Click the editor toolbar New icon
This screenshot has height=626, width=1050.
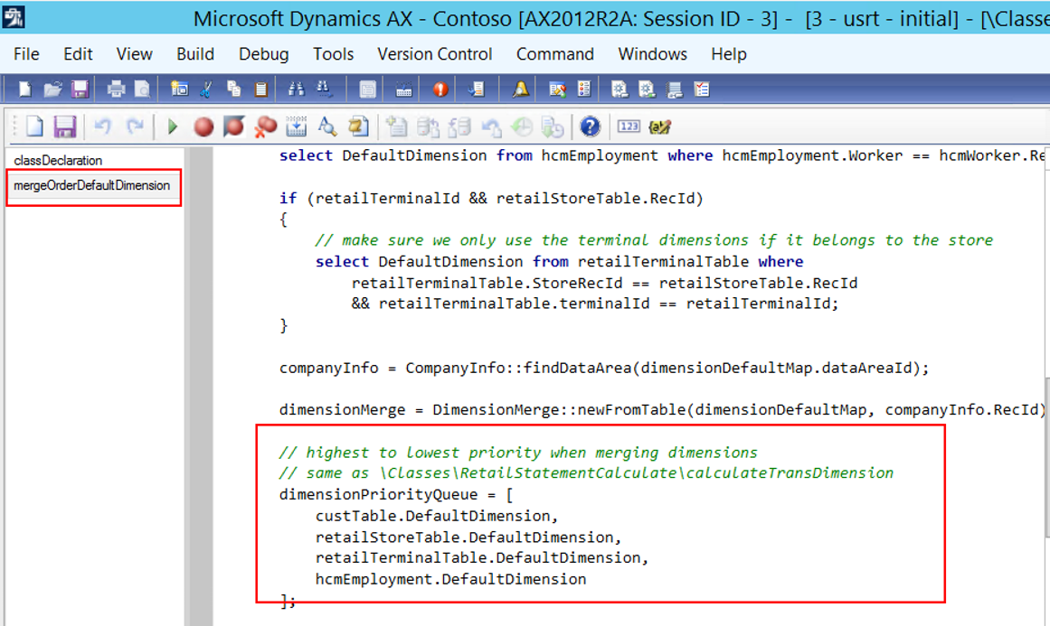point(34,126)
